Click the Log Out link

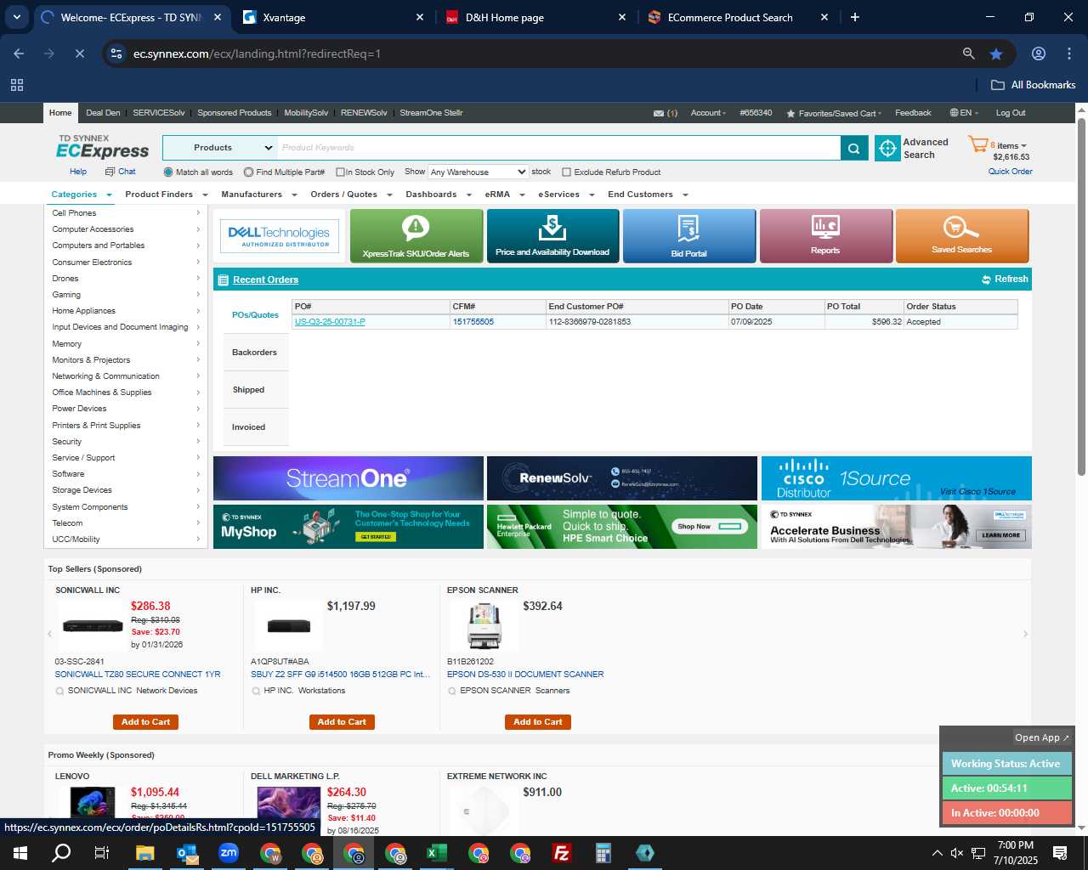(1011, 113)
